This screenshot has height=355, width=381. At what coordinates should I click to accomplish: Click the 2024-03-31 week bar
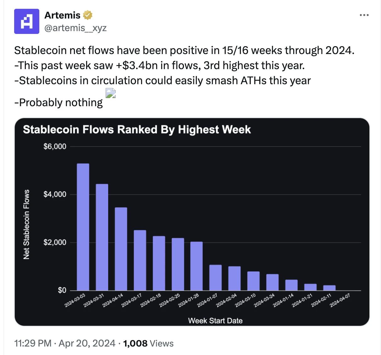(x=102, y=237)
